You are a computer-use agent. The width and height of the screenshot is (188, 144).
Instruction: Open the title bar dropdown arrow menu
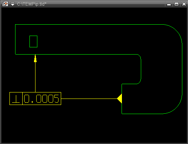tap(12, 4)
